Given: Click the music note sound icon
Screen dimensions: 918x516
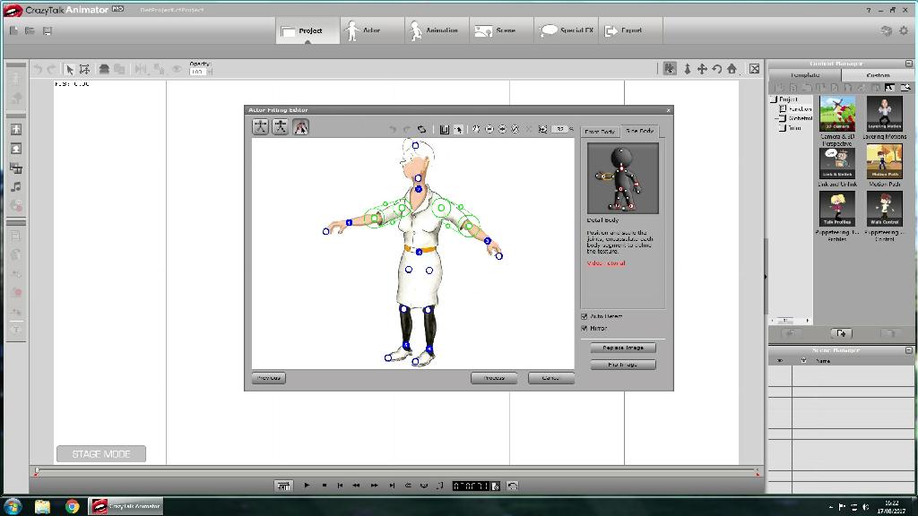Looking at the screenshot, I should (16, 186).
